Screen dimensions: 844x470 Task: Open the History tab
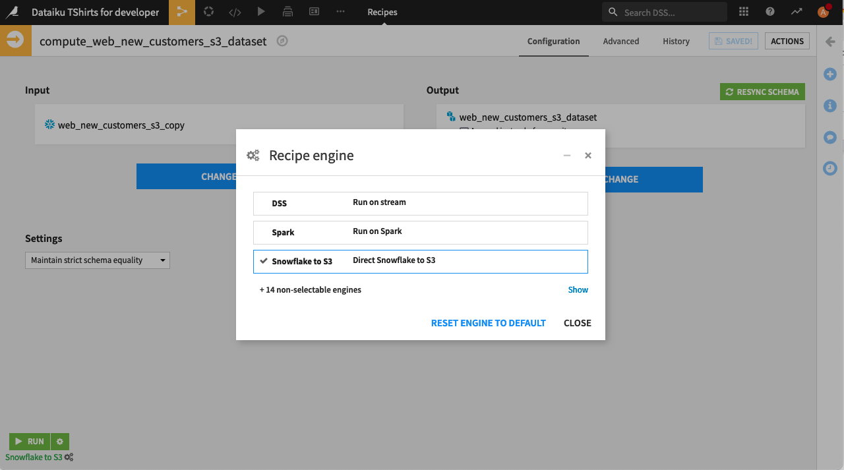676,41
